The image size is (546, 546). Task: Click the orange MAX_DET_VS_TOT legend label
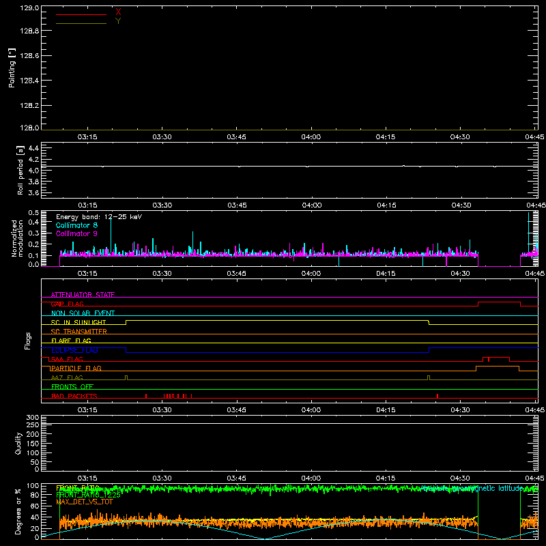point(85,502)
